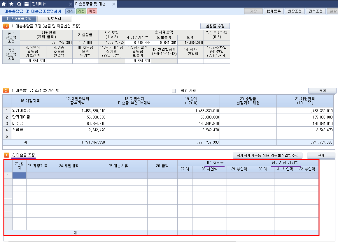The image size is (338, 242).
Task: Click the 설정률 수정 button
Action: [x=215, y=26]
